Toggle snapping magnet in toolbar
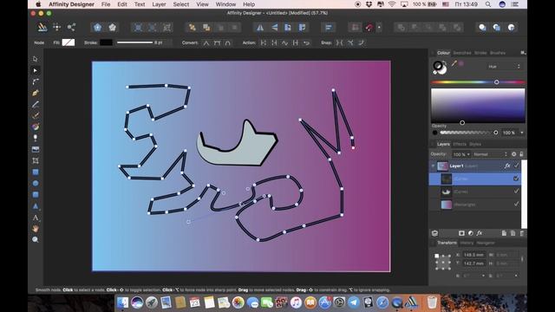This screenshot has width=555, height=312. pyautogui.click(x=369, y=27)
